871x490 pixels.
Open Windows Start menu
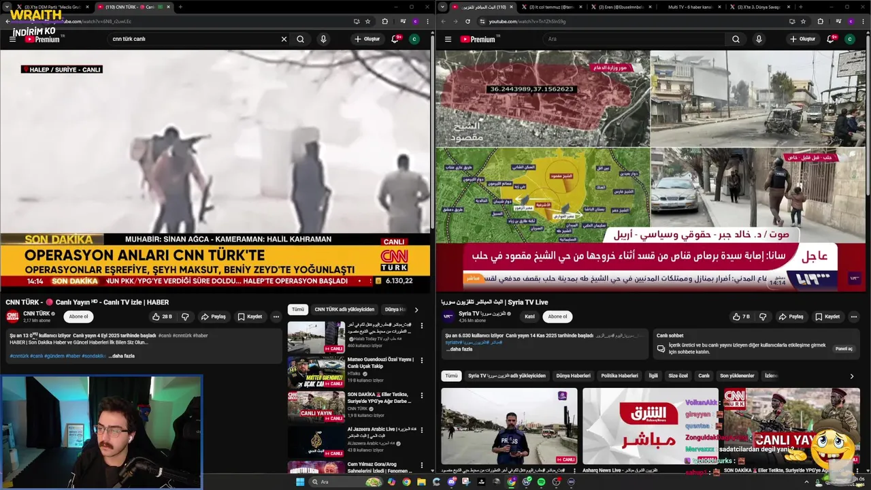click(x=299, y=482)
